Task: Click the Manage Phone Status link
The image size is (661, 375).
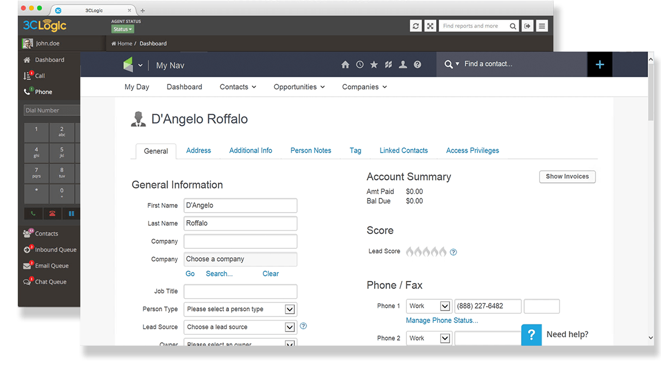Action: pyautogui.click(x=442, y=321)
